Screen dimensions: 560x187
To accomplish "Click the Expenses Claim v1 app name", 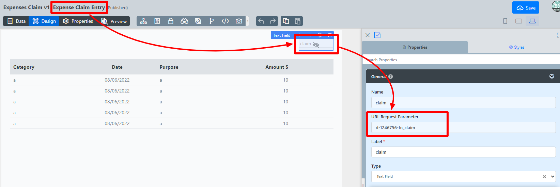I will (26, 7).
